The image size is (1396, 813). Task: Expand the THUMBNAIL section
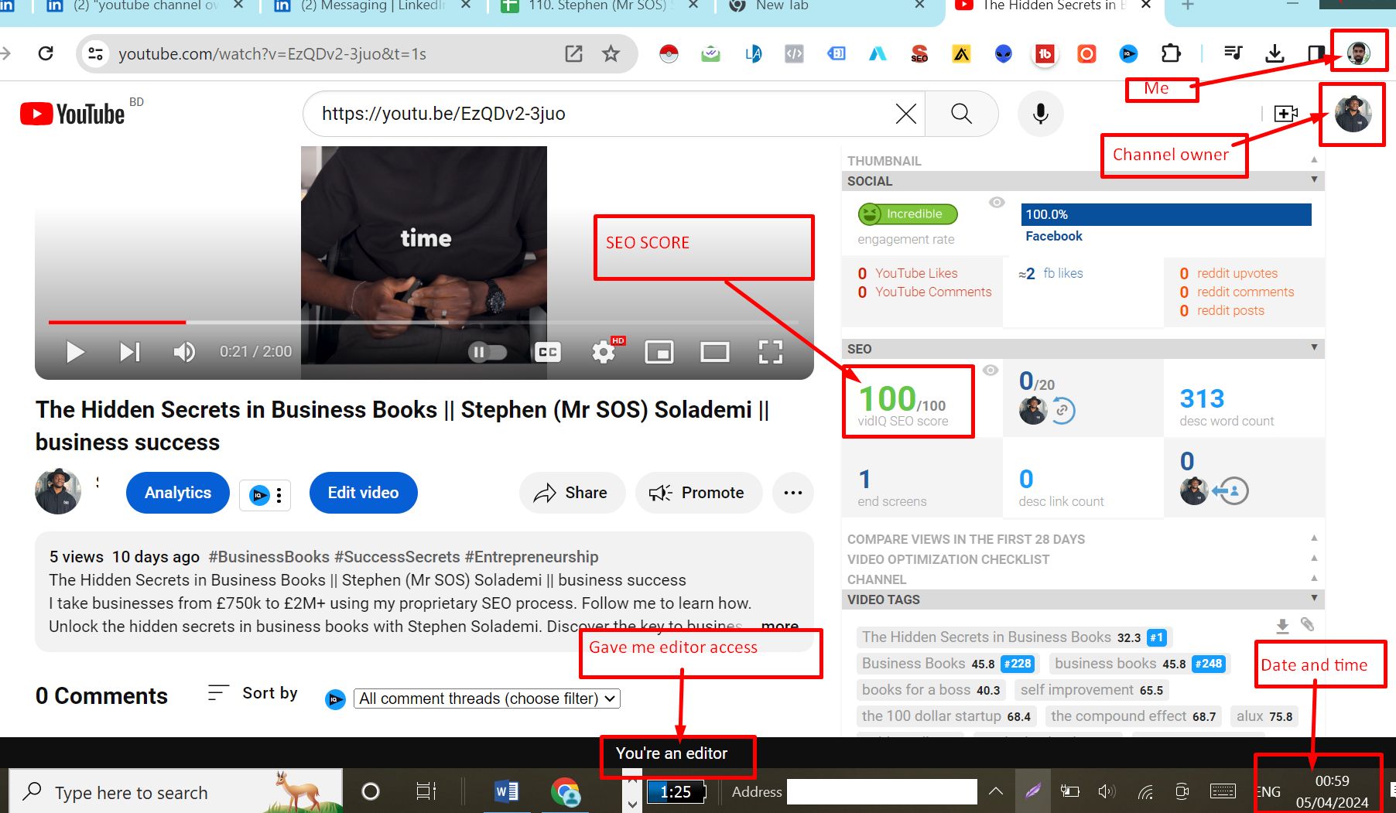(x=1083, y=161)
